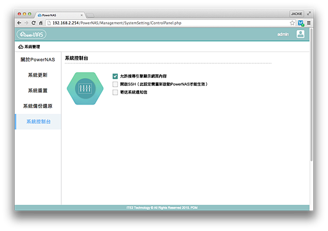Open a new tab next to PowerNAS

(x=90, y=15)
